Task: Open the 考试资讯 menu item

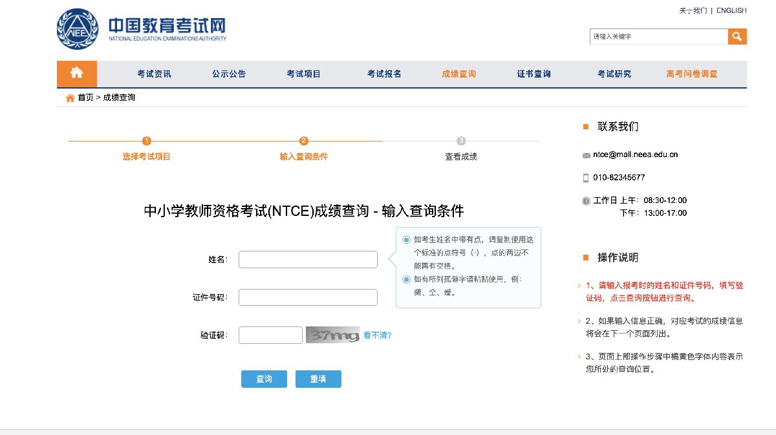Action: [x=154, y=74]
